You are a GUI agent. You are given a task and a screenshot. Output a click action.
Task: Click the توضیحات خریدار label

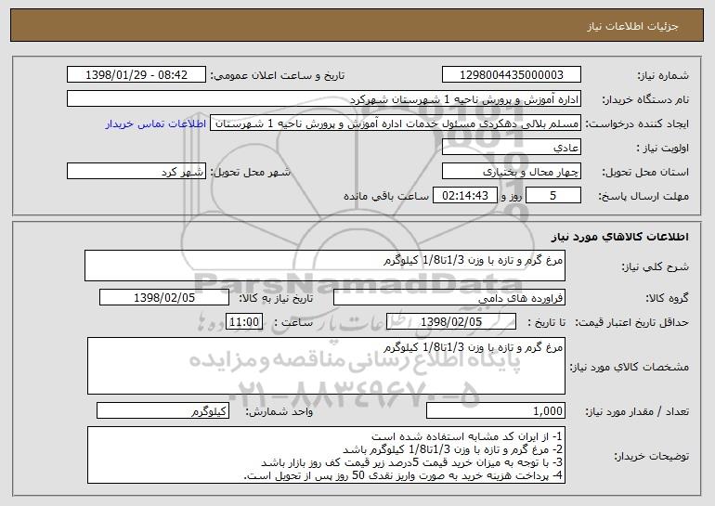point(651,456)
